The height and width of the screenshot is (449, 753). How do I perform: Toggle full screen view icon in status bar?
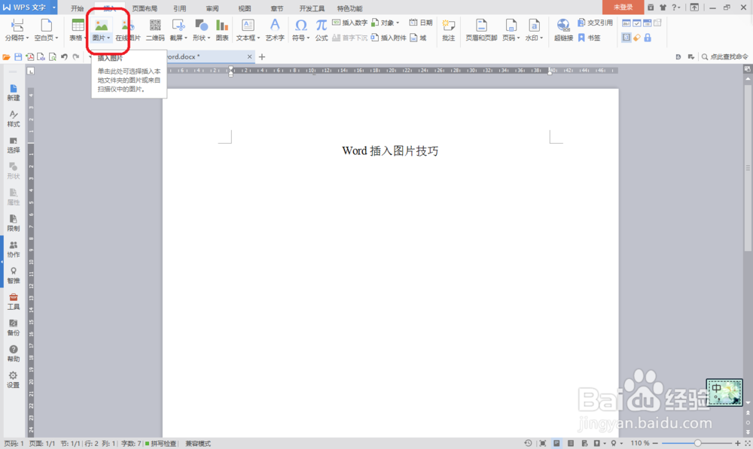click(x=543, y=443)
